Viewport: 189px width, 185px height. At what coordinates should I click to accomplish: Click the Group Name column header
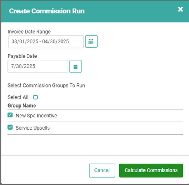click(x=22, y=106)
